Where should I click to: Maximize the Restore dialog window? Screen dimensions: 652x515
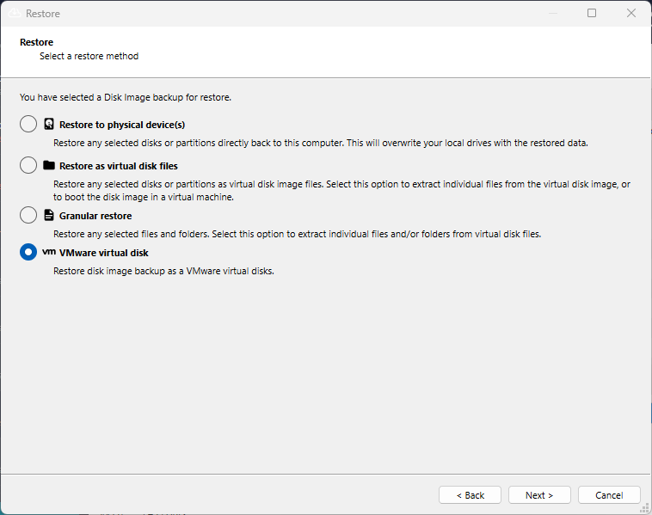(592, 14)
